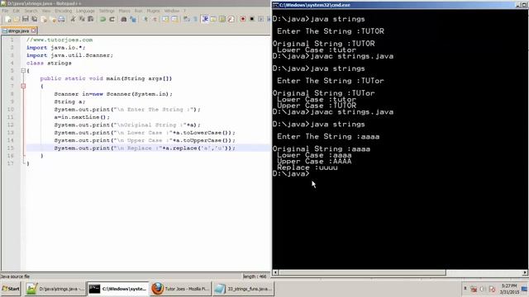Click the code line 'String a;'
The width and height of the screenshot is (529, 297).
pyautogui.click(x=69, y=101)
